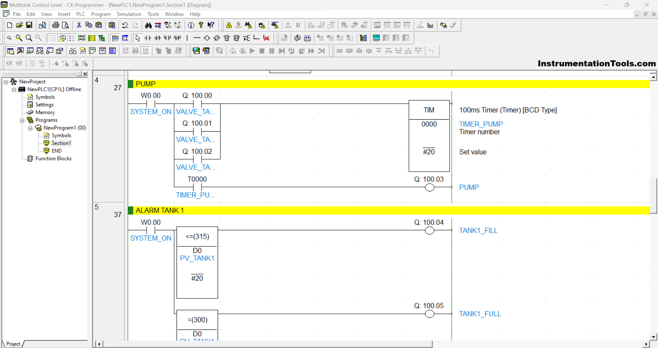Open a project with the Open icon

coord(19,25)
